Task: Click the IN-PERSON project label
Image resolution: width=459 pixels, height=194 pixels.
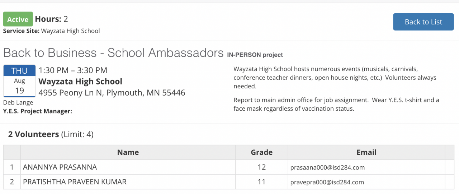Action: [x=255, y=55]
